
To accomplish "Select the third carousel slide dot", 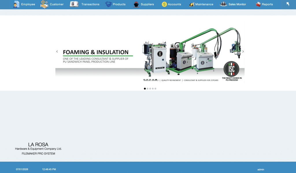I will [x=150, y=89].
